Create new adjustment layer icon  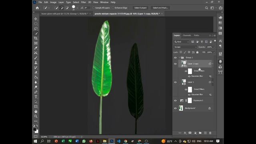(x=195, y=133)
